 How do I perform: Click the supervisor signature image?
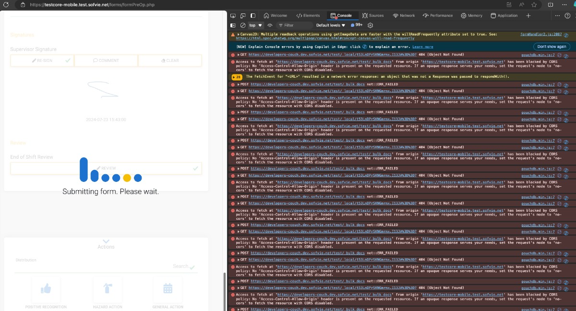103,89
